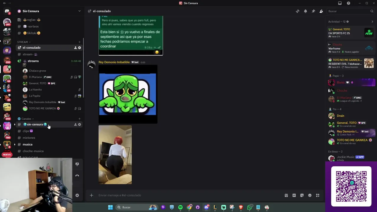Screen dimensions: 377x212
Task: Add a channel to Canales category
Action: pyautogui.click(x=79, y=119)
